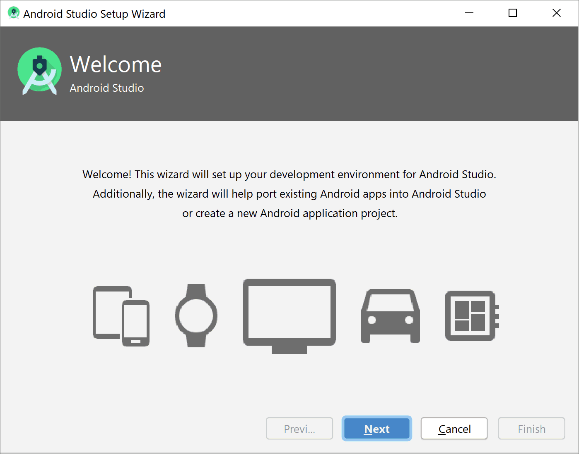Maximize the Setup Wizard window
579x454 pixels.
point(513,13)
